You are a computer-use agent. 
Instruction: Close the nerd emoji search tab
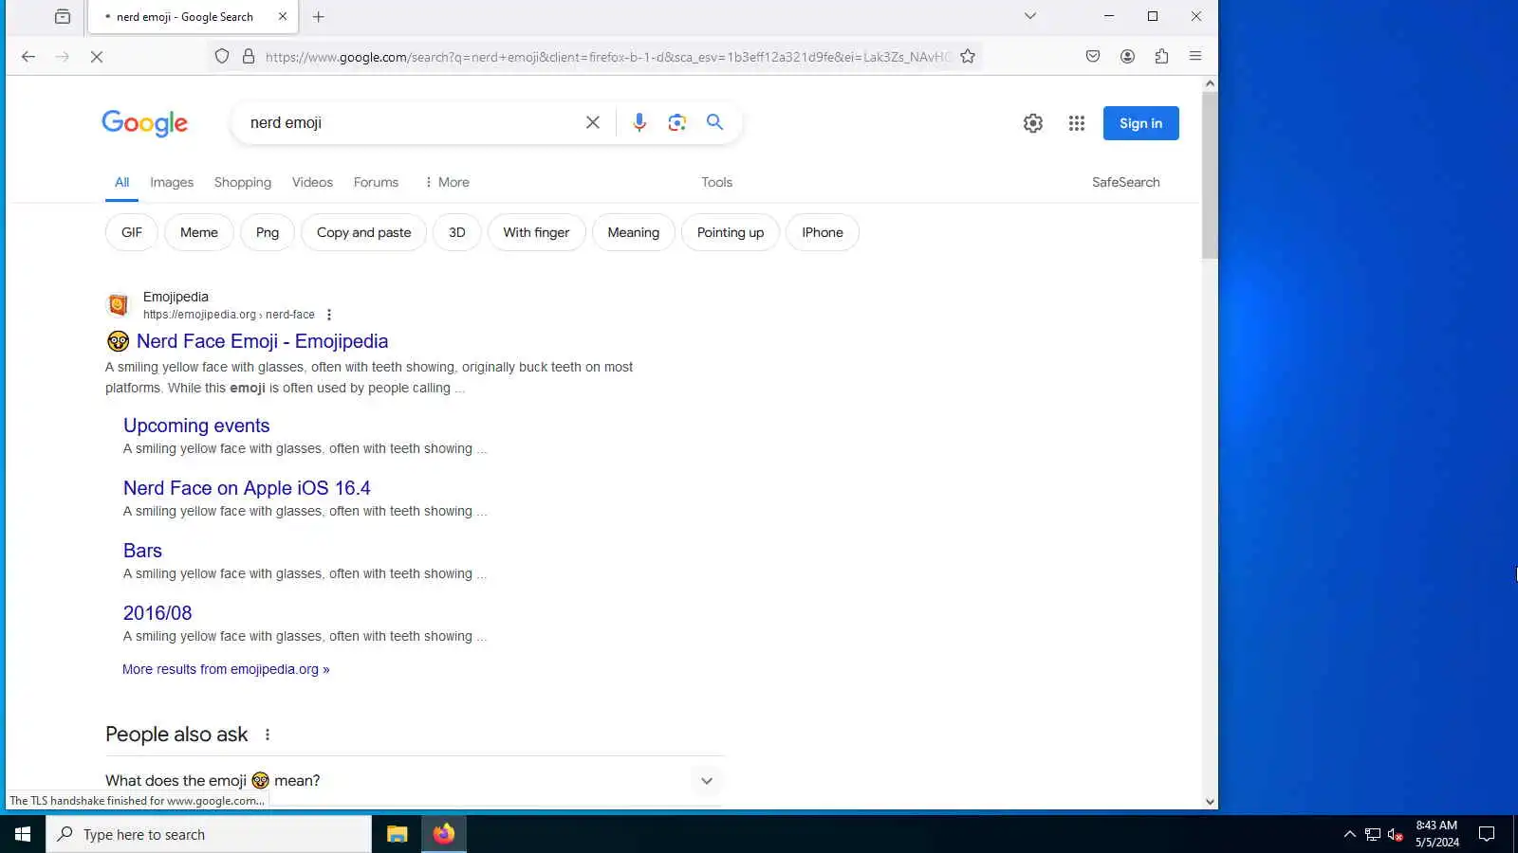pyautogui.click(x=283, y=16)
